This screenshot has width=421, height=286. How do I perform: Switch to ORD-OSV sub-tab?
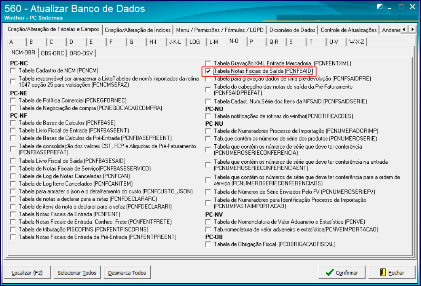81,53
